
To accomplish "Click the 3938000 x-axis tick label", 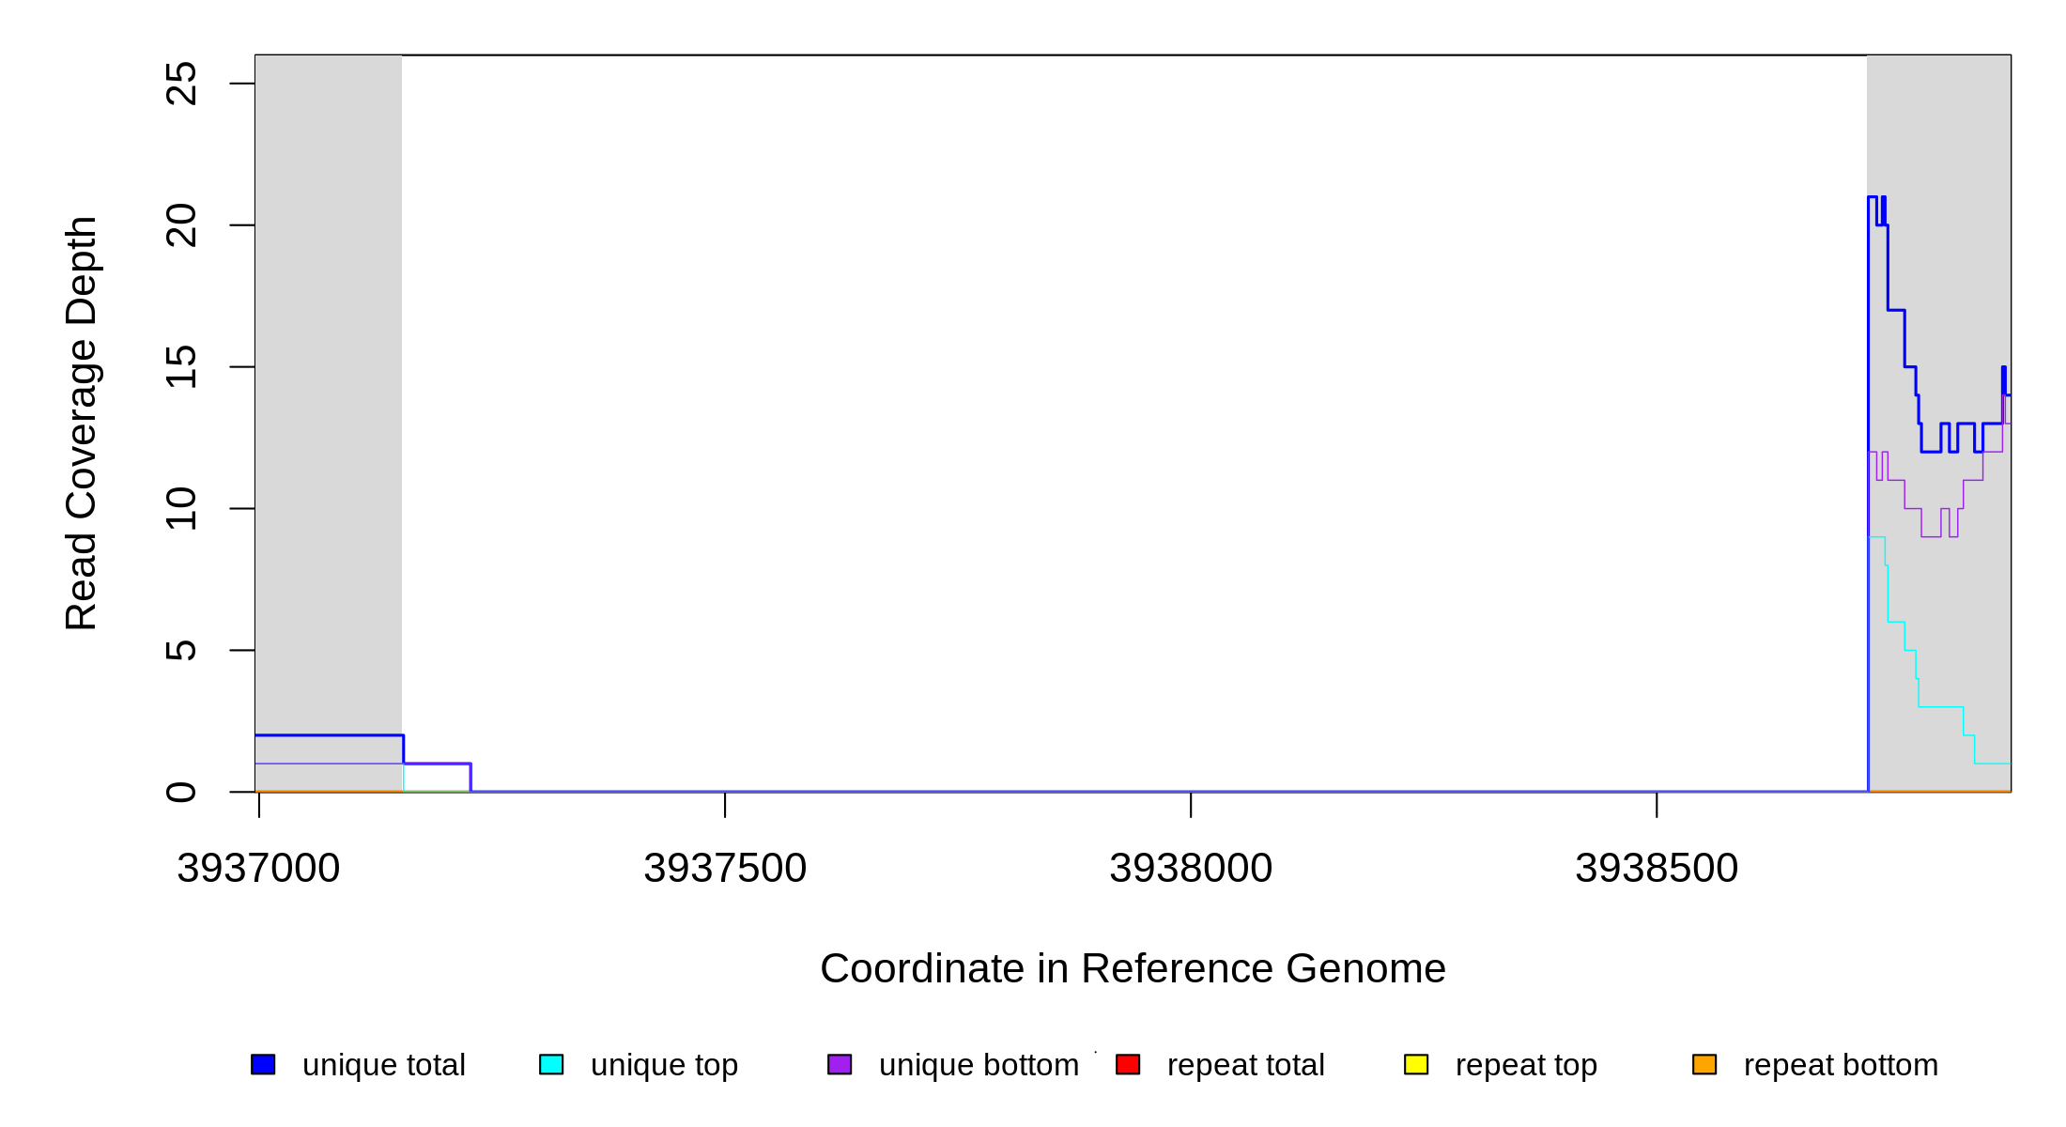I will coord(1191,869).
